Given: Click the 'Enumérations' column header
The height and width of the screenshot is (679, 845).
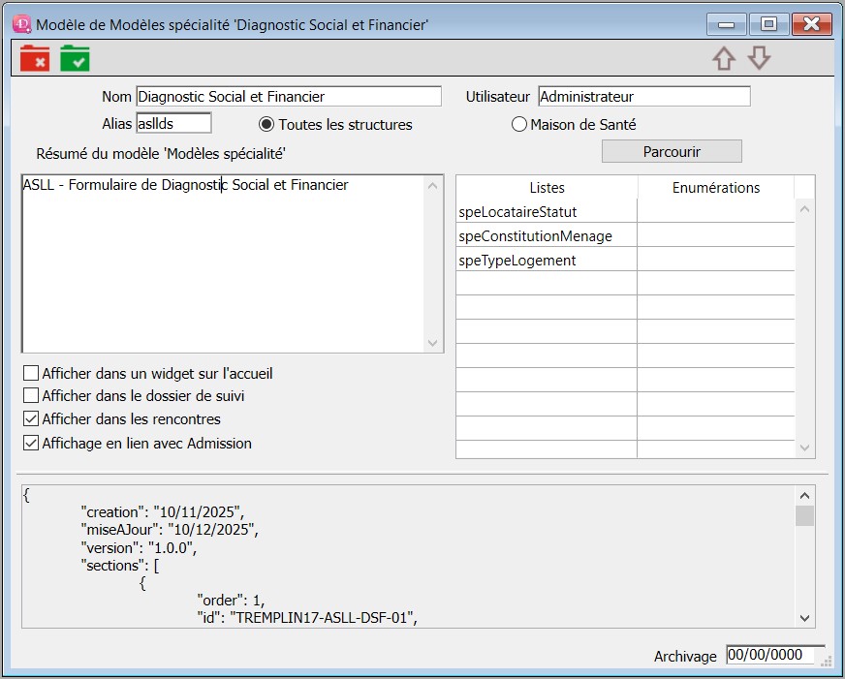Looking at the screenshot, I should click(715, 188).
